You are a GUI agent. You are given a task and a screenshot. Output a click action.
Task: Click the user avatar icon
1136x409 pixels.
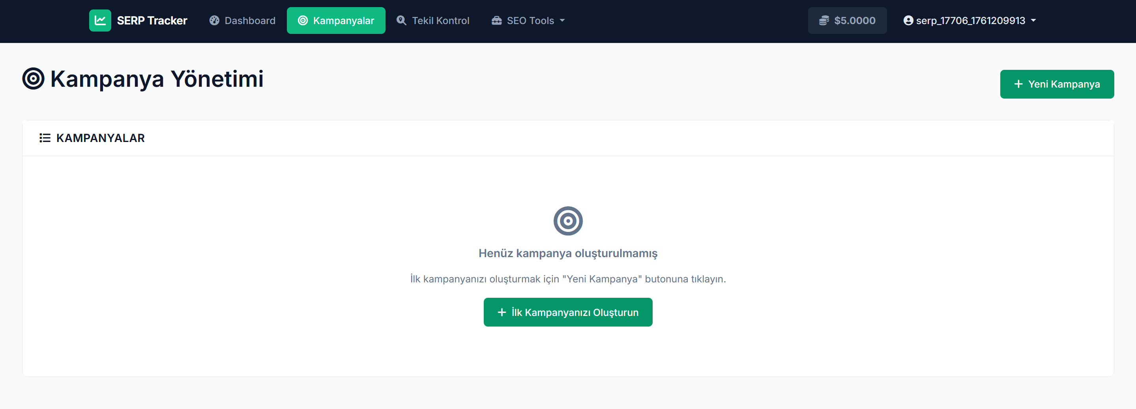pos(908,21)
